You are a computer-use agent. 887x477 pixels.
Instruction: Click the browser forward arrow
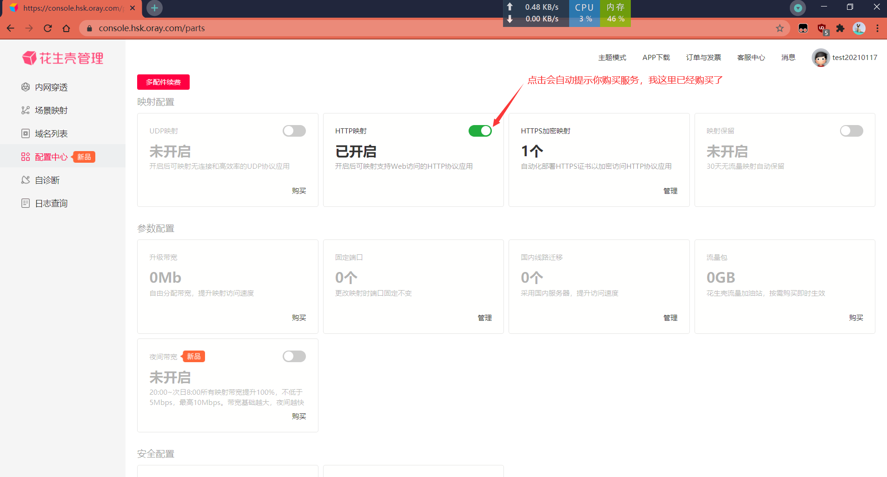[29, 28]
